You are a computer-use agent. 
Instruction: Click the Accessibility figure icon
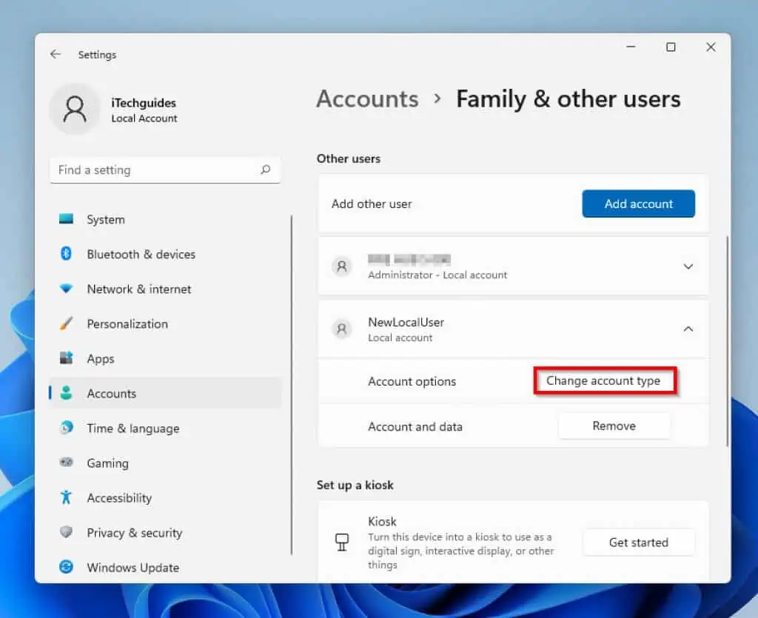click(x=67, y=497)
